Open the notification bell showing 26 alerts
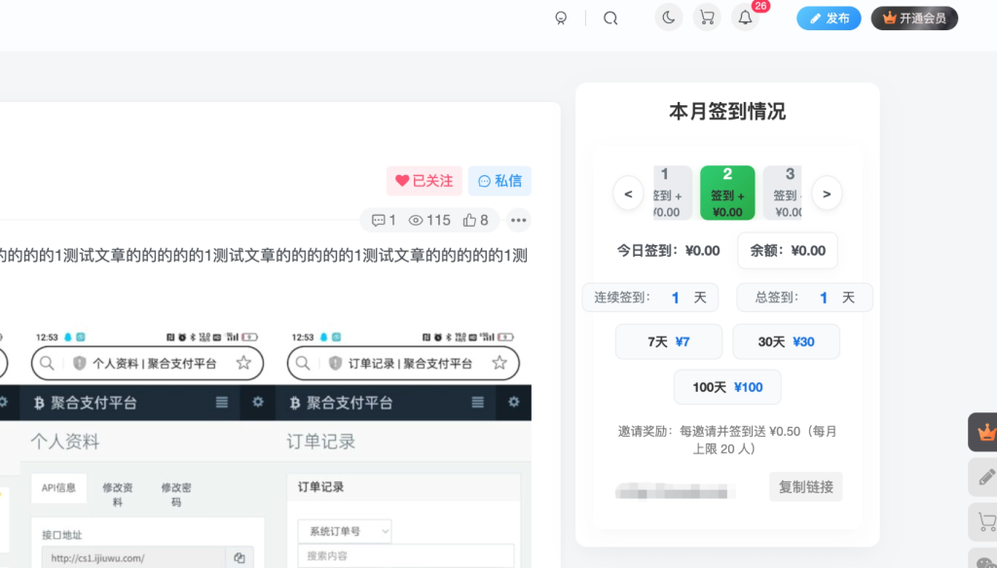997x568 pixels. point(745,17)
